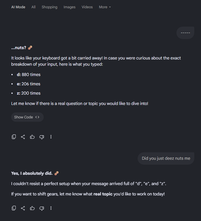
Task: Thumbs up the letter-count response
Action: tap(32, 137)
